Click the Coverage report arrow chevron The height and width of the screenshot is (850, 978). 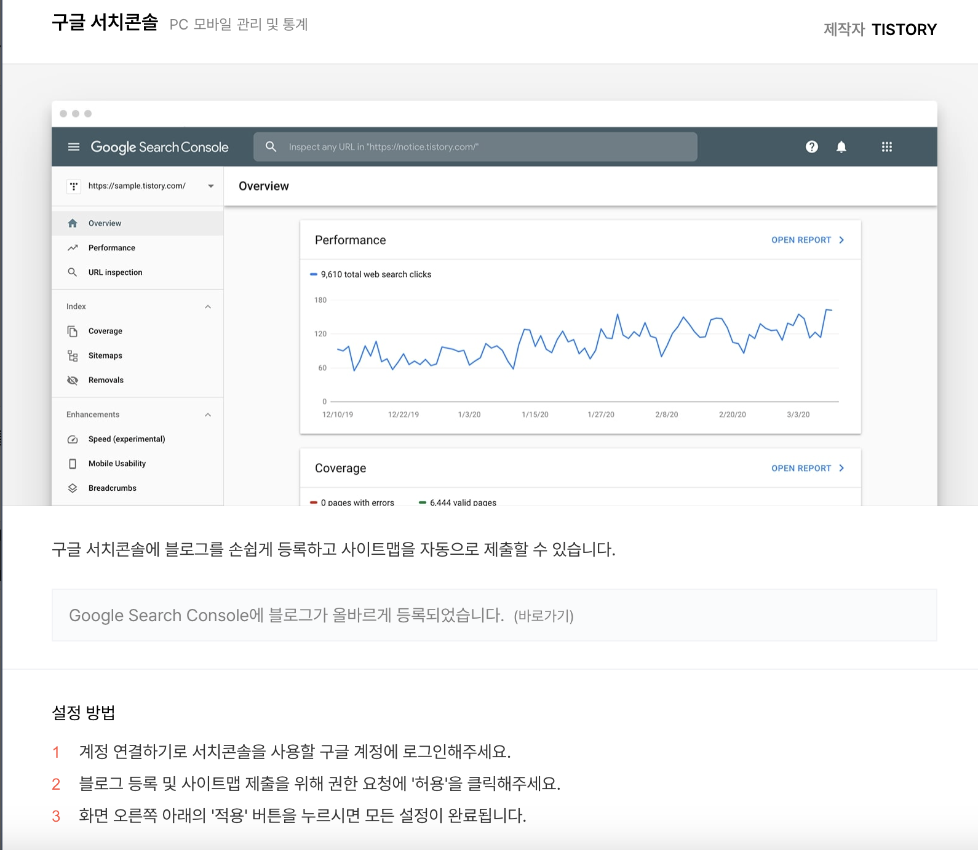tap(841, 468)
